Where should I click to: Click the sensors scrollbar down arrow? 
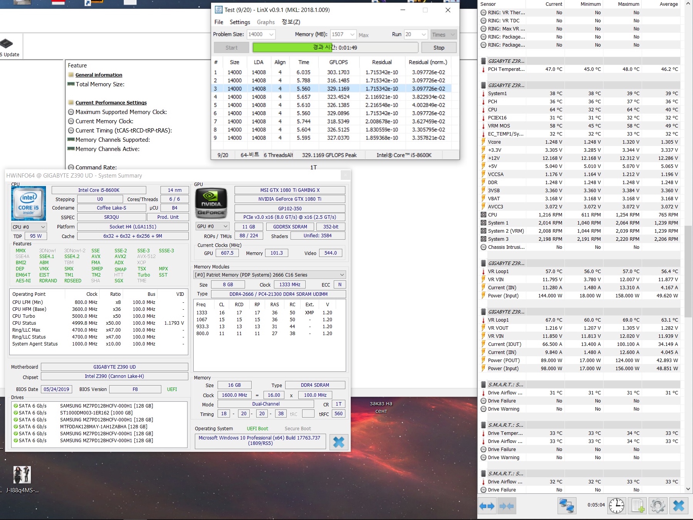coord(688,489)
